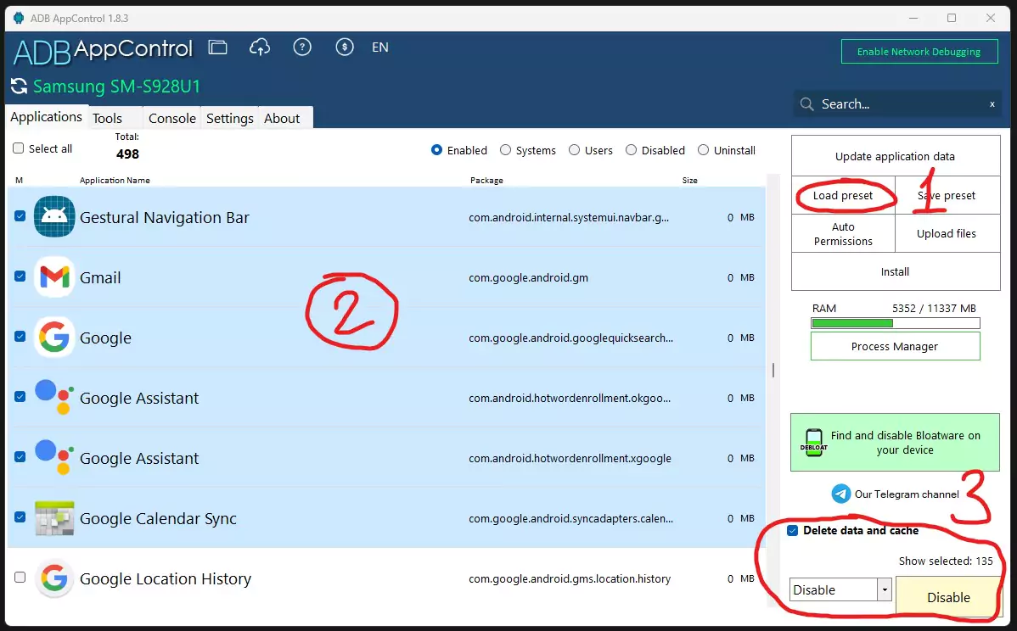Select the Disabled radio filter
This screenshot has width=1017, height=631.
point(631,150)
